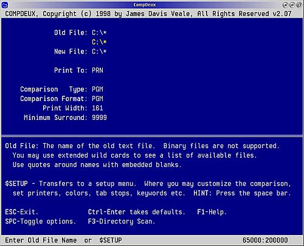Screen dimensions: 304x246
Task: Maximize the CompDeux window
Action: 299,5
